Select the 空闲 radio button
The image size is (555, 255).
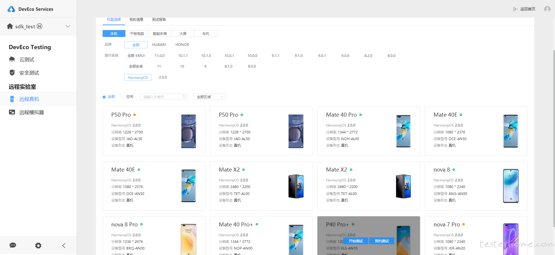point(123,97)
